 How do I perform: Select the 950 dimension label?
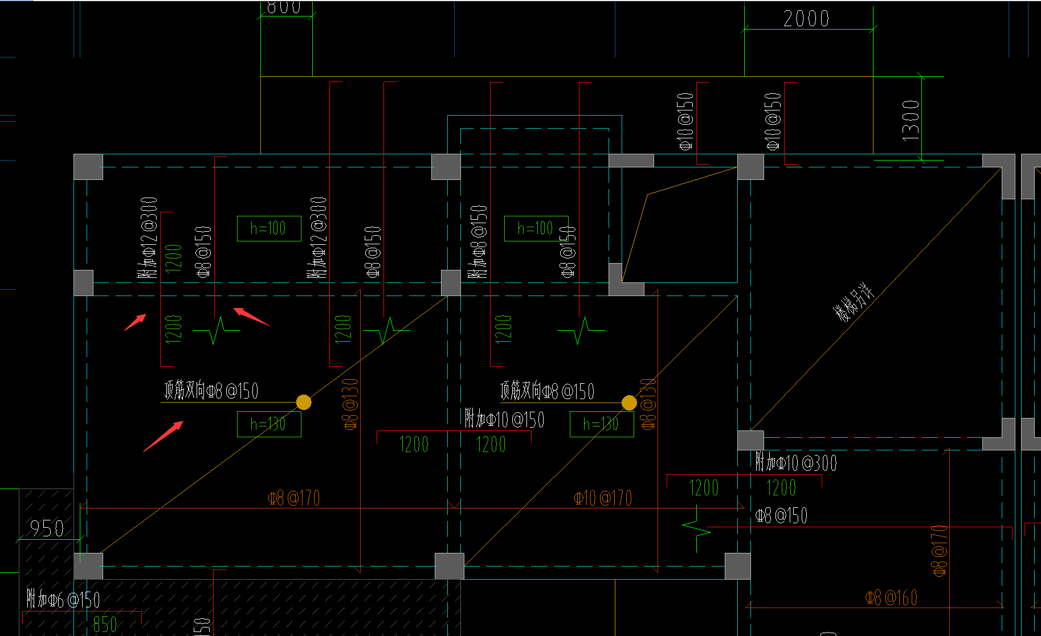coord(47,528)
